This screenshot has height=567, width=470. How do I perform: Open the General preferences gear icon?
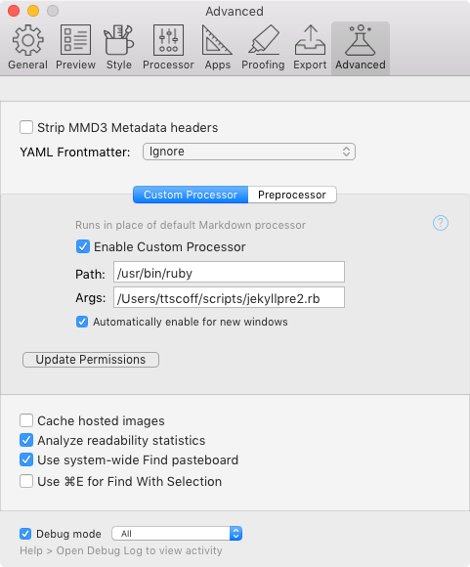click(x=27, y=40)
